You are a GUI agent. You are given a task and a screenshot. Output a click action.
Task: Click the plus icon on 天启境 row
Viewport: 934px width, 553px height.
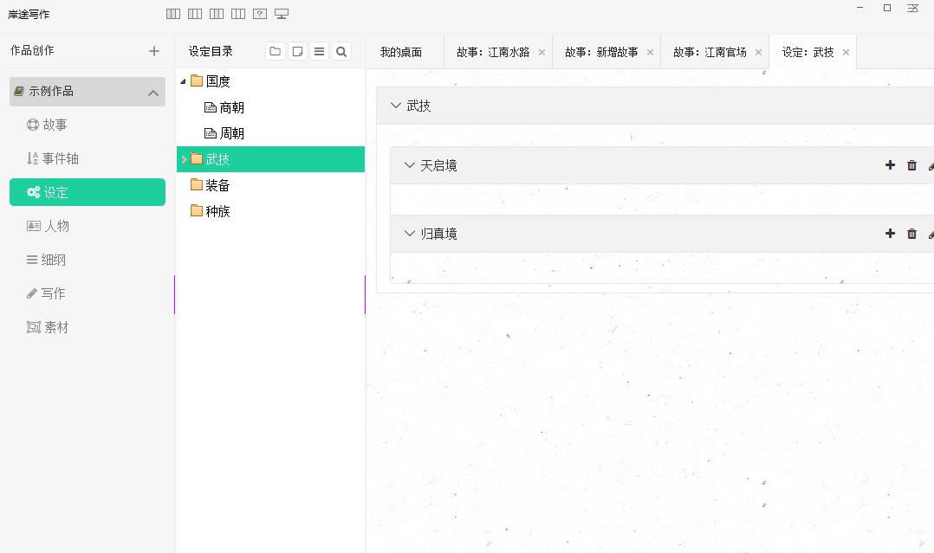coord(890,165)
